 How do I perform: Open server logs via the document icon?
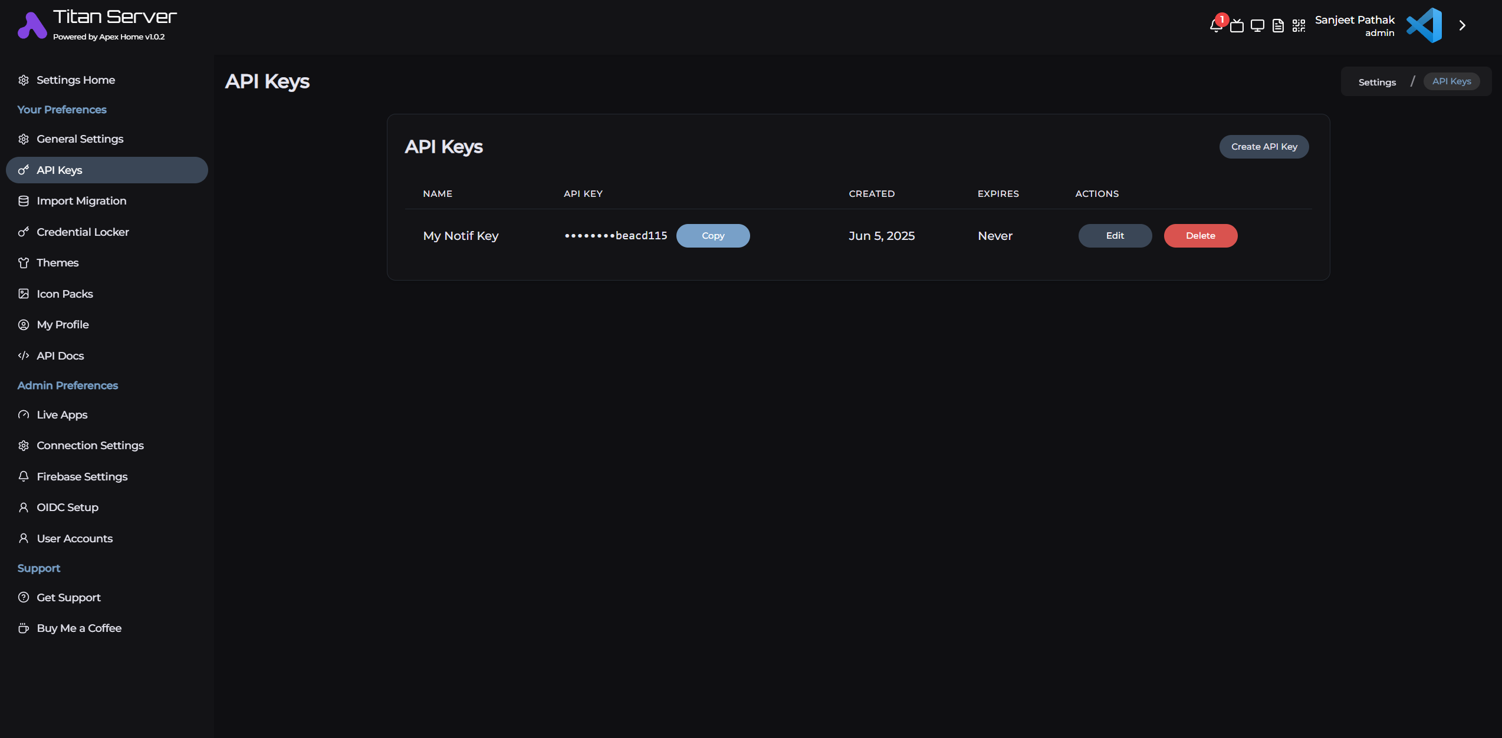coord(1278,25)
